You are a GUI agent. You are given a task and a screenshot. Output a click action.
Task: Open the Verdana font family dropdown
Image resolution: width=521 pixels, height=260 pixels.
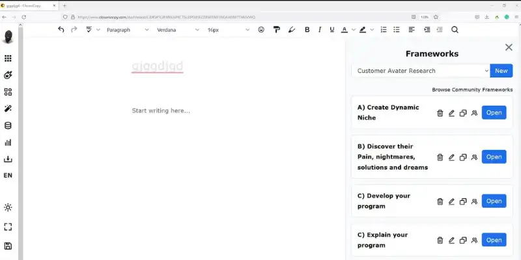(x=178, y=29)
